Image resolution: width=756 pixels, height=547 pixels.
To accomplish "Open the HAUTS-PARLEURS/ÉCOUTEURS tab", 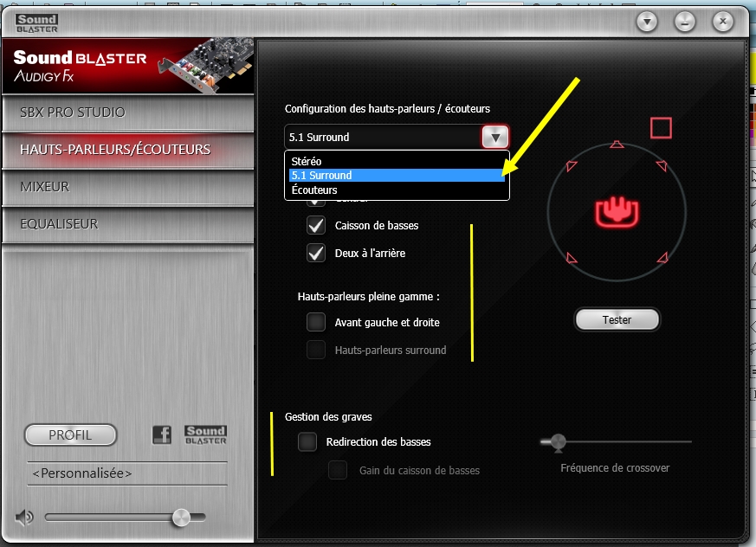I will pos(128,150).
